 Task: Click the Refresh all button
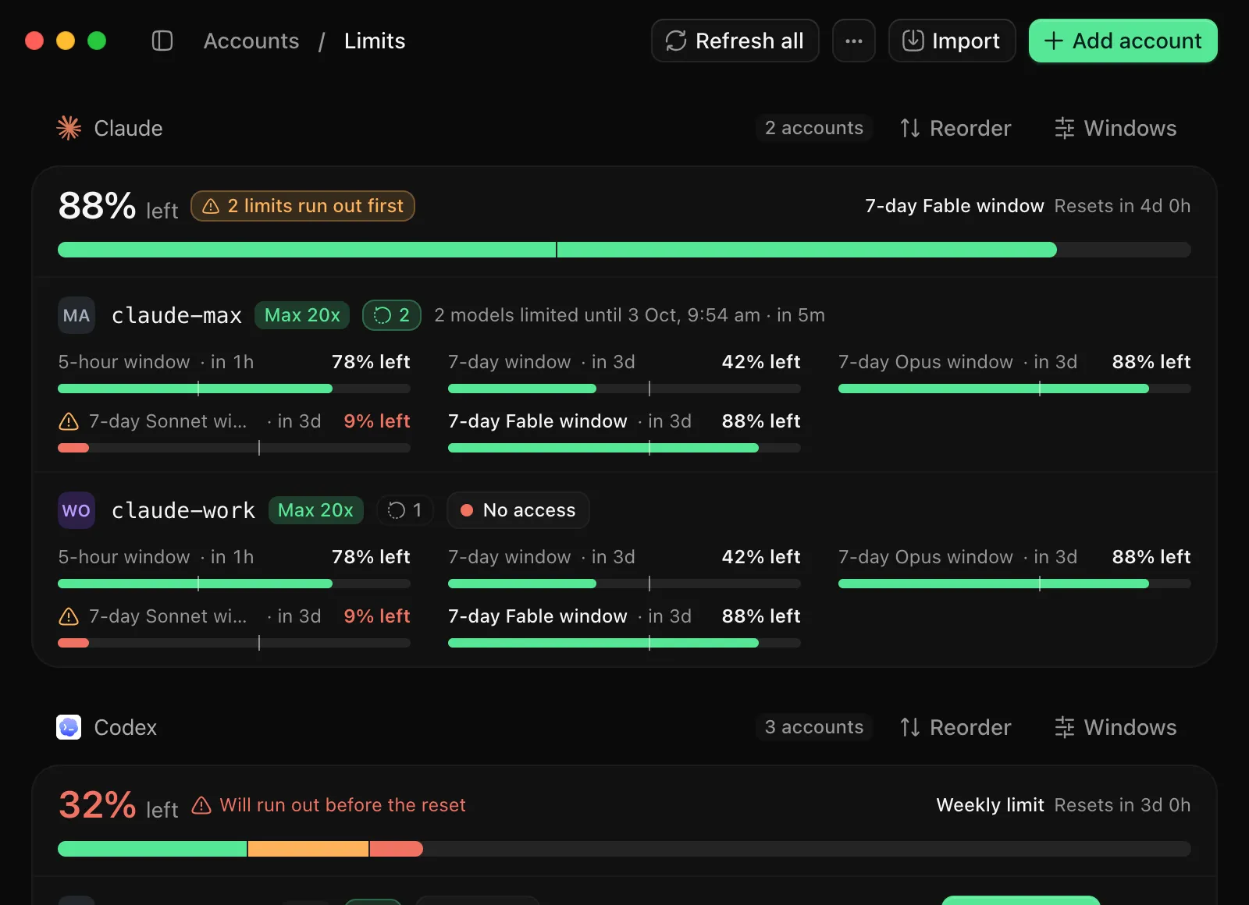click(735, 41)
